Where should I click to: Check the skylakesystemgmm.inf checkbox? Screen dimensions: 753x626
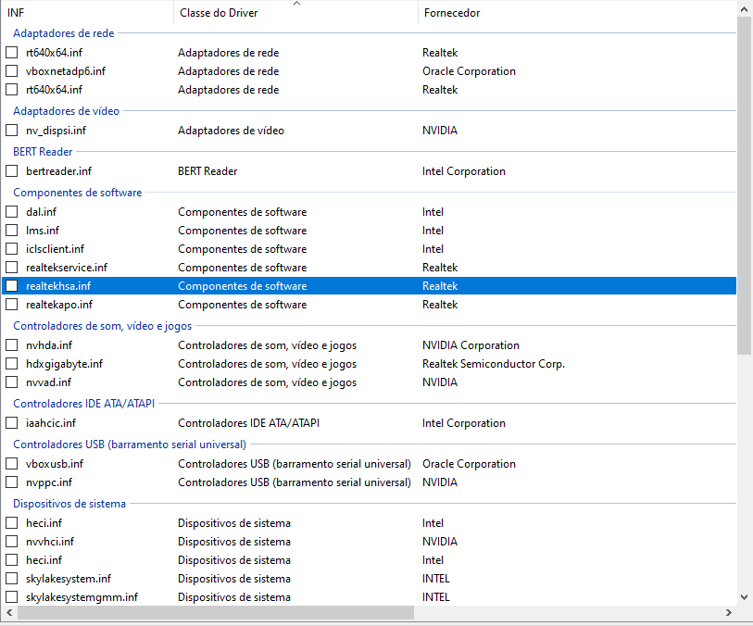pos(11,596)
